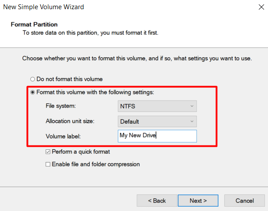Click the 'Choose whether you want to format' instruction
The height and width of the screenshot is (211, 268).
tap(137, 58)
